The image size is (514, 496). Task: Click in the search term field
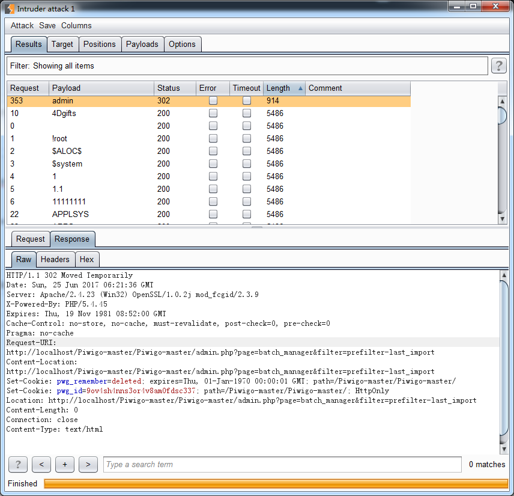point(282,465)
